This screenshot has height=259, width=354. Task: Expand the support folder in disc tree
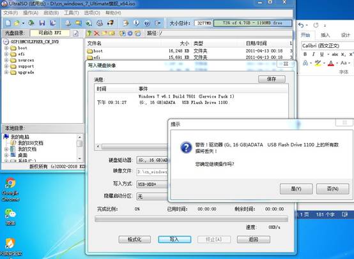pyautogui.click(x=6, y=66)
